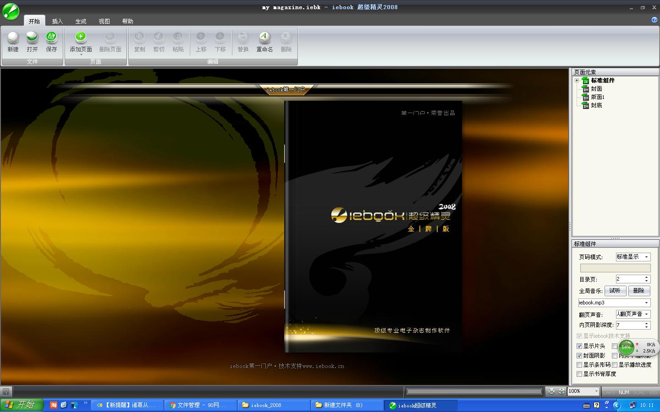Click the 重命名 (Rename) icon
The width and height of the screenshot is (660, 412).
click(264, 37)
